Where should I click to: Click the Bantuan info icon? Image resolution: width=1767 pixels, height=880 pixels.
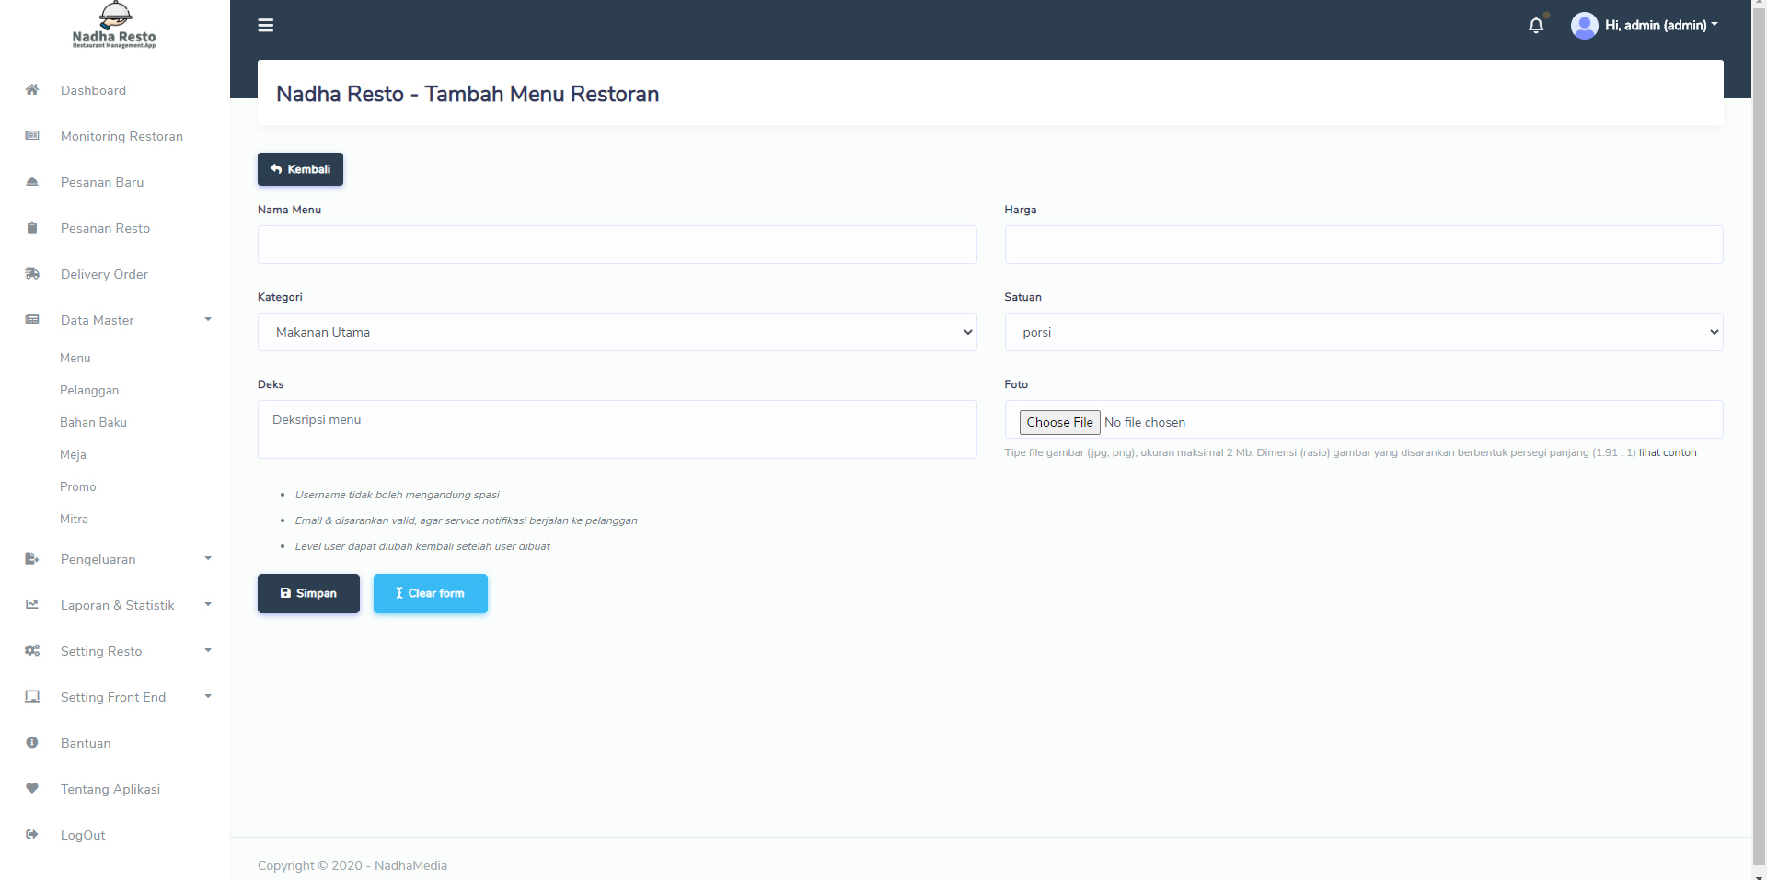click(x=32, y=742)
